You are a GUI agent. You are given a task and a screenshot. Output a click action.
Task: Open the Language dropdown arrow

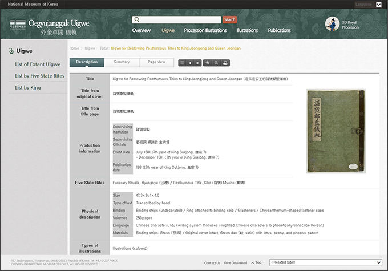pos(379,5)
